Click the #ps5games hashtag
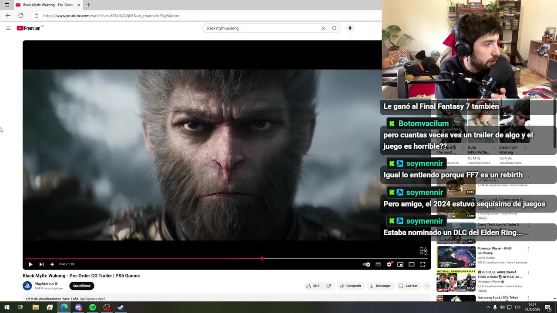The height and width of the screenshot is (313, 557). [88, 299]
